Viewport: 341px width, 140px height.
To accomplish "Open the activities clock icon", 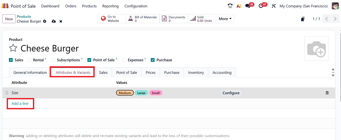I will pos(261,6).
